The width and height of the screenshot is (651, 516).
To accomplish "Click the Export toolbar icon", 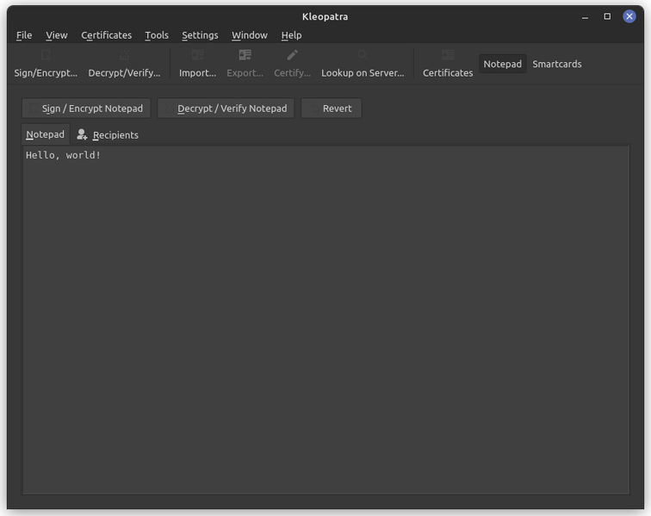I will 245,55.
